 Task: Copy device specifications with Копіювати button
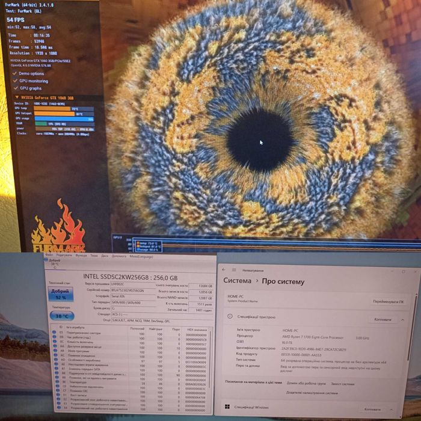(383, 319)
